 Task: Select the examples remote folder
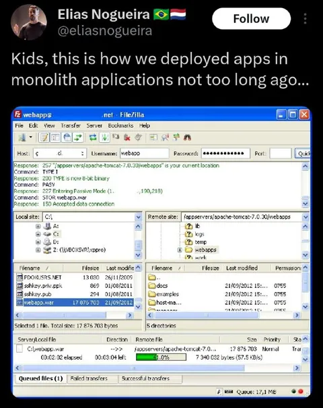click(x=164, y=294)
